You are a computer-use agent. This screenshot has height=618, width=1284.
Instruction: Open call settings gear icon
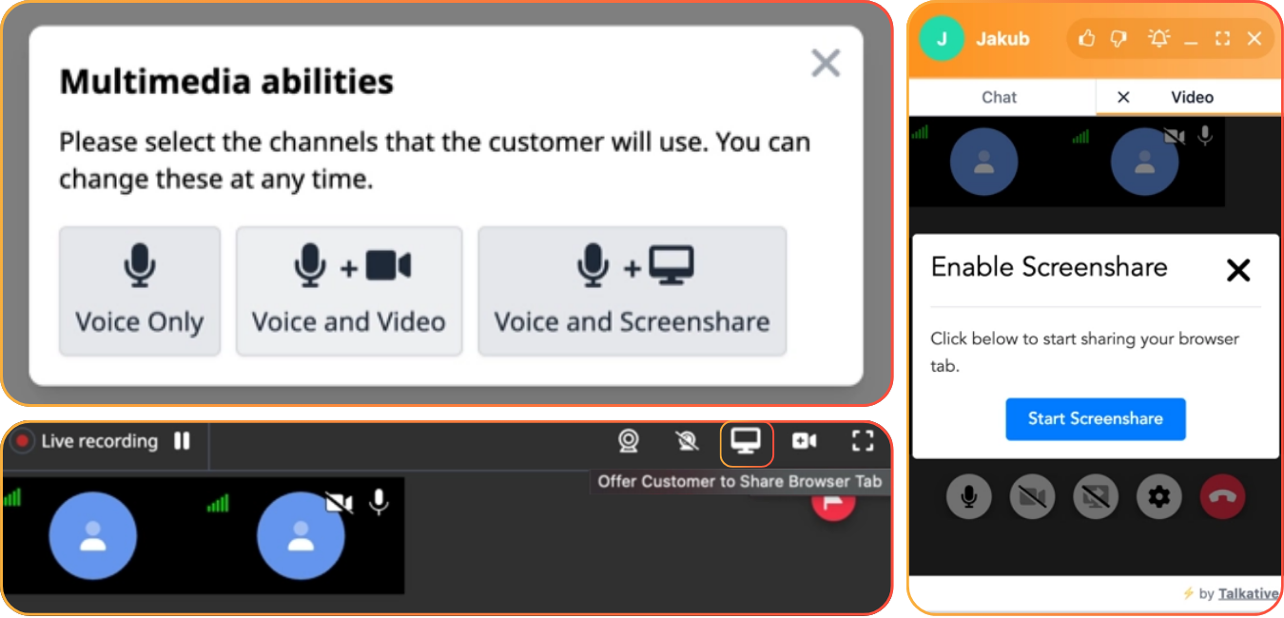click(1158, 496)
